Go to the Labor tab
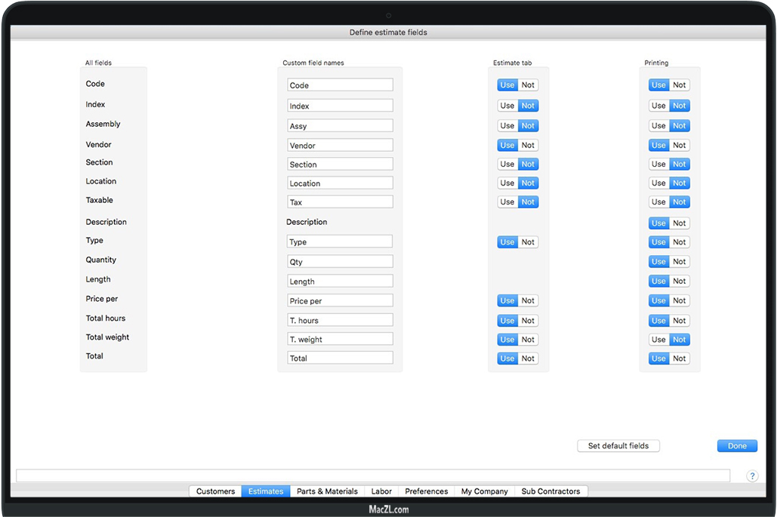This screenshot has height=517, width=777. coord(381,491)
